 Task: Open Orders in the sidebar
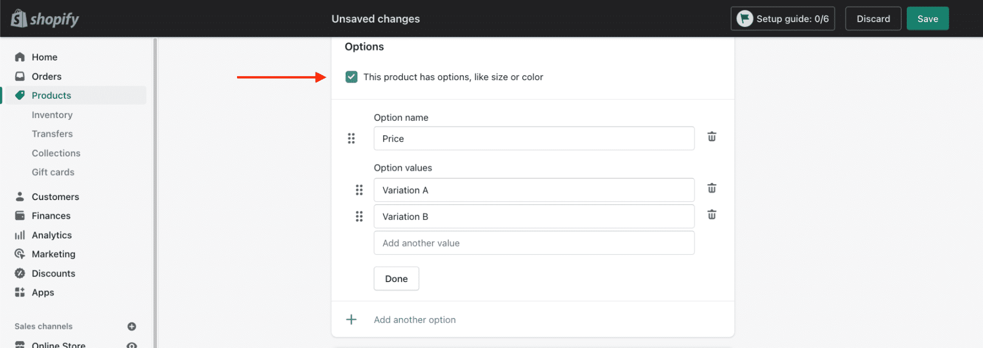pyautogui.click(x=46, y=77)
